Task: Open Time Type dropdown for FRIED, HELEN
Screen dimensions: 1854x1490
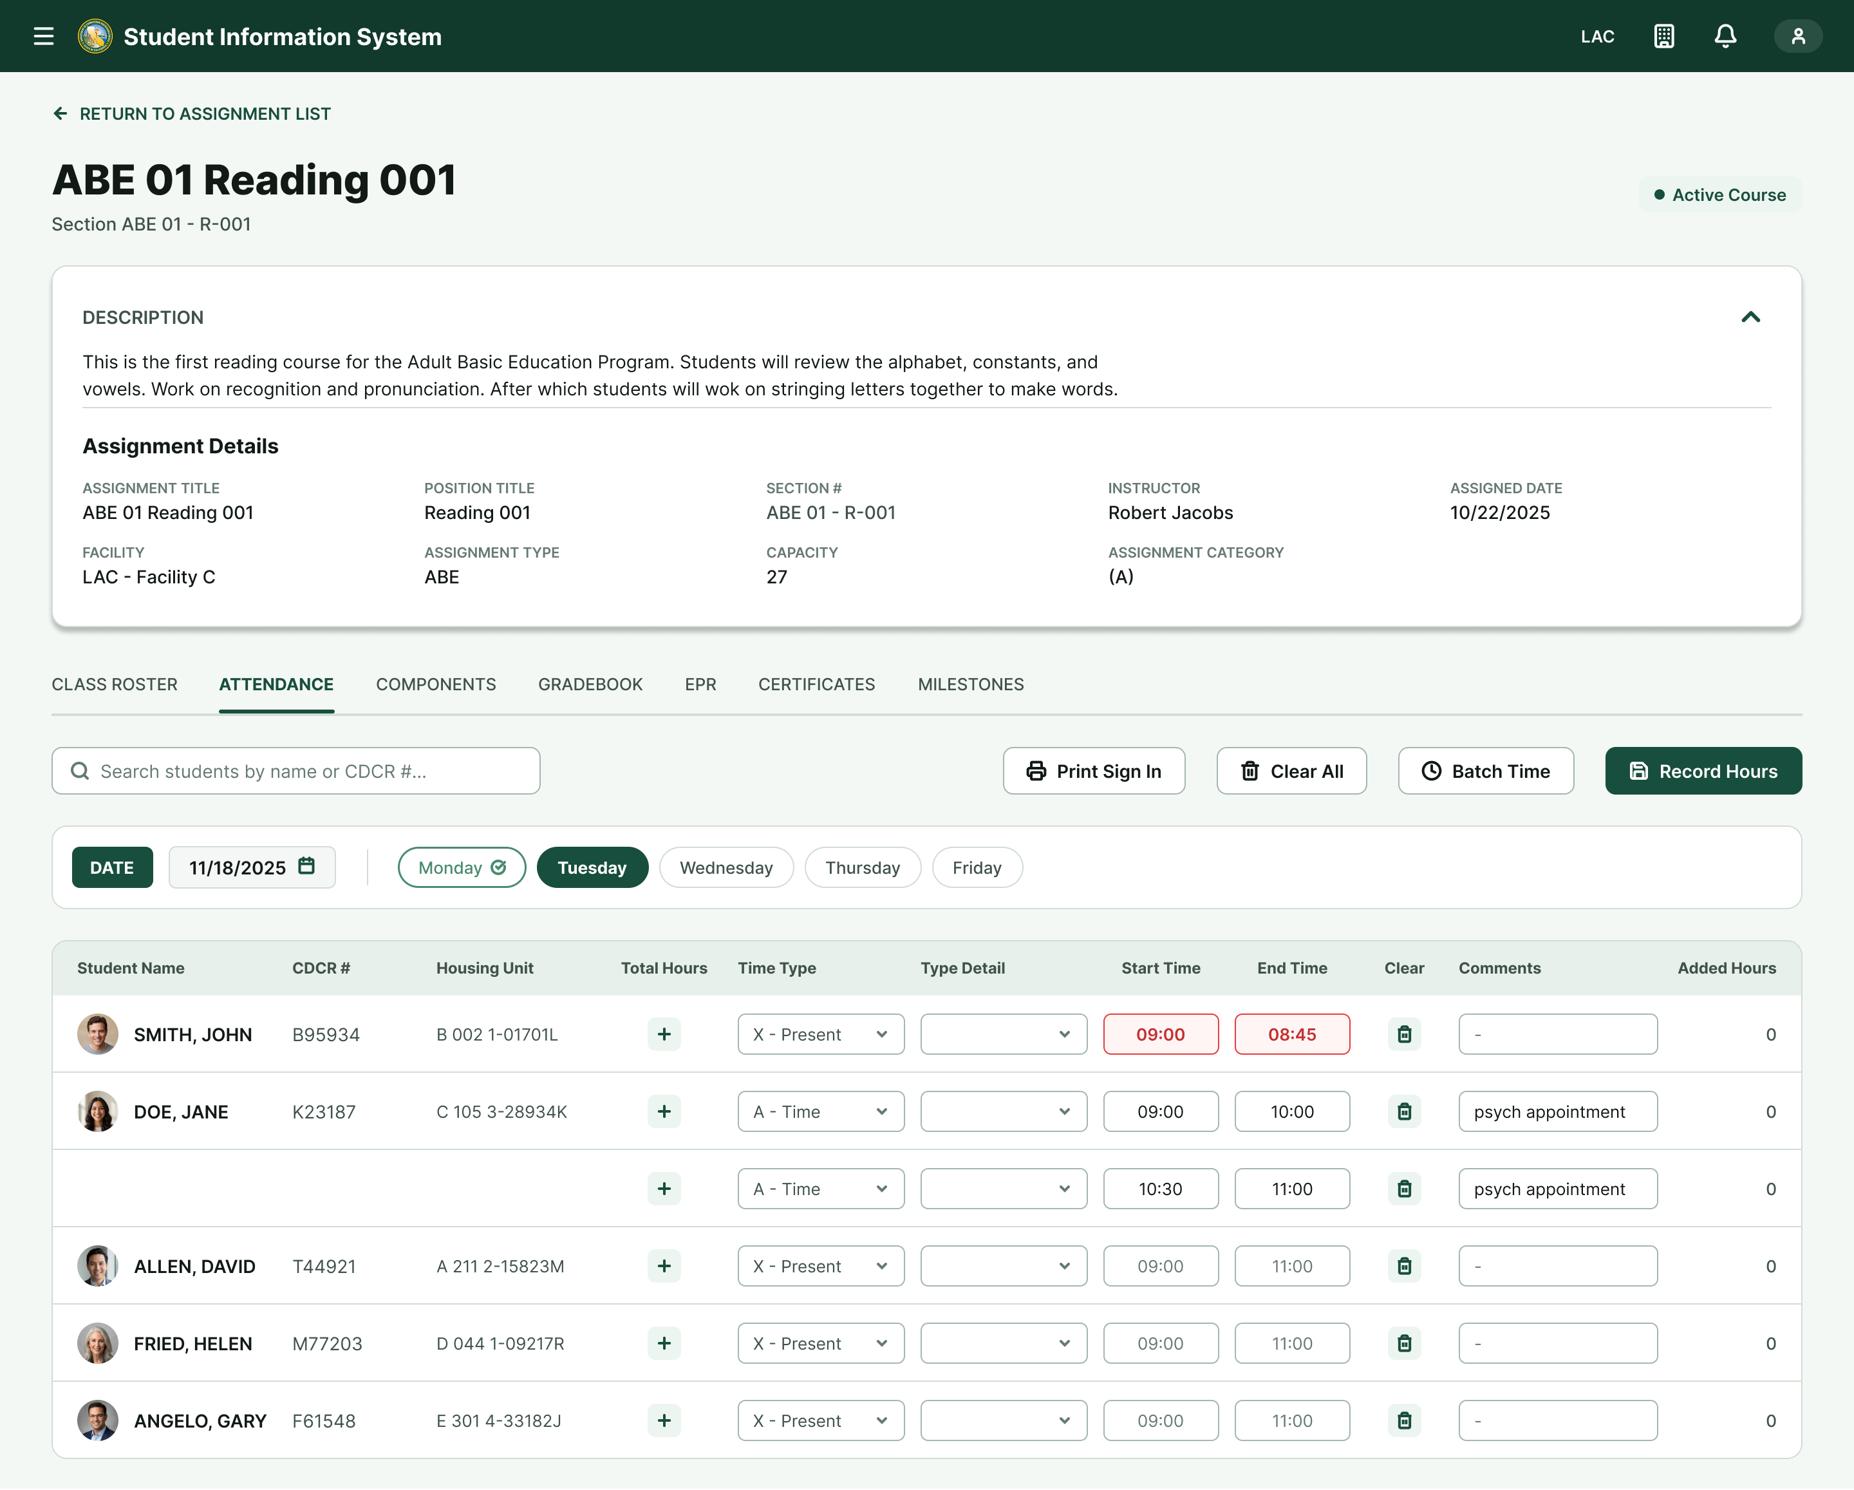Action: click(x=821, y=1344)
